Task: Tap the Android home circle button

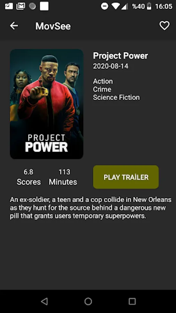Action: [x=88, y=301]
